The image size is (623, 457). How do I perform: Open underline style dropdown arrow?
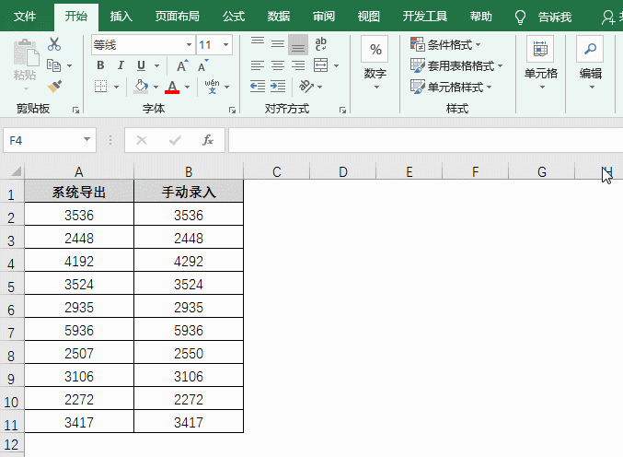pos(157,65)
